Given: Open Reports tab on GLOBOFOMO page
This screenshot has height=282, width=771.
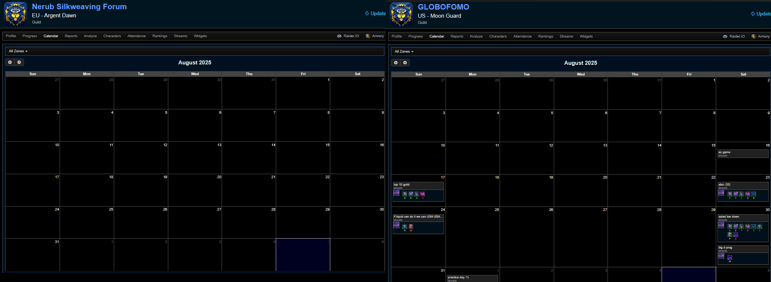Looking at the screenshot, I should click(x=457, y=36).
